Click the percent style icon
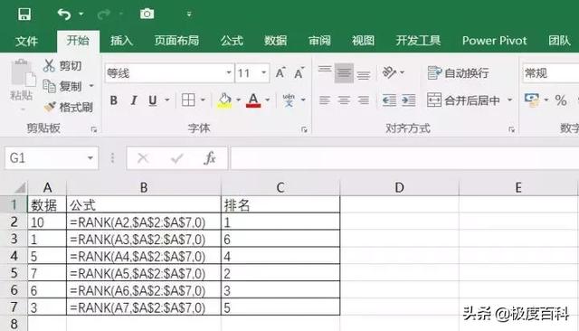The image size is (579, 331). (561, 100)
